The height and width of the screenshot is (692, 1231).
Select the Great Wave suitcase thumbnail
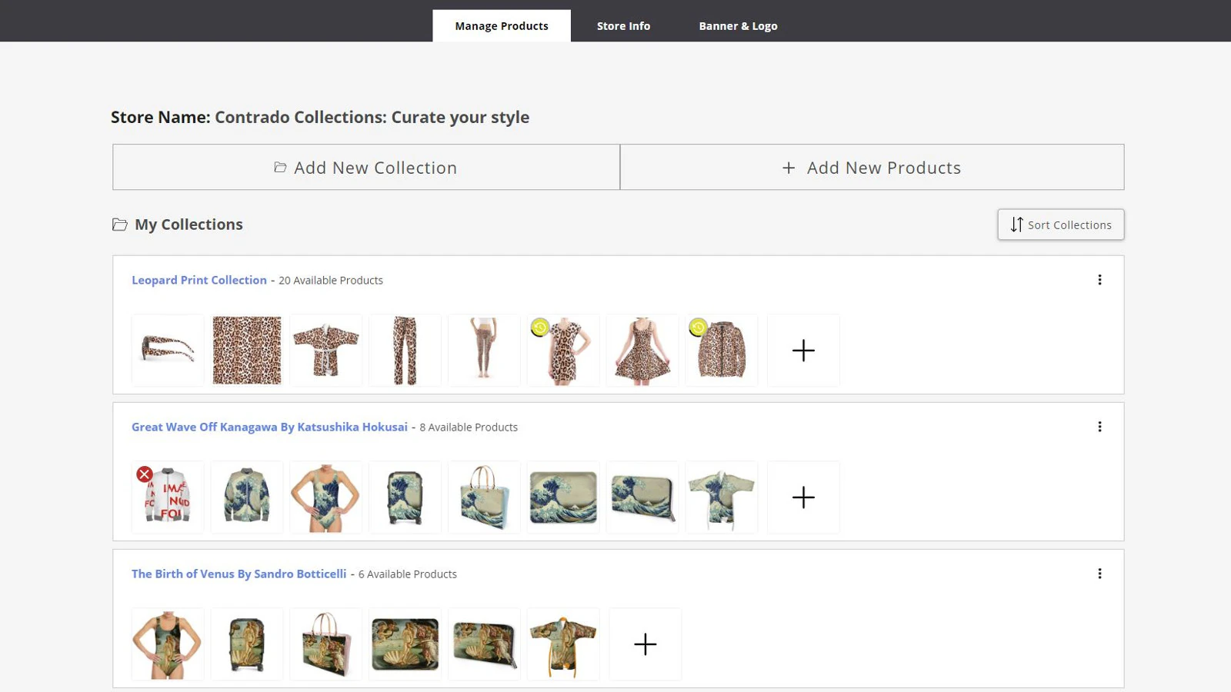pyautogui.click(x=405, y=497)
